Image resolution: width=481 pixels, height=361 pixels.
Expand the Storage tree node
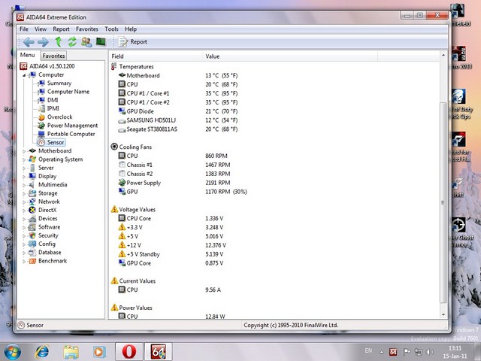coord(24,194)
